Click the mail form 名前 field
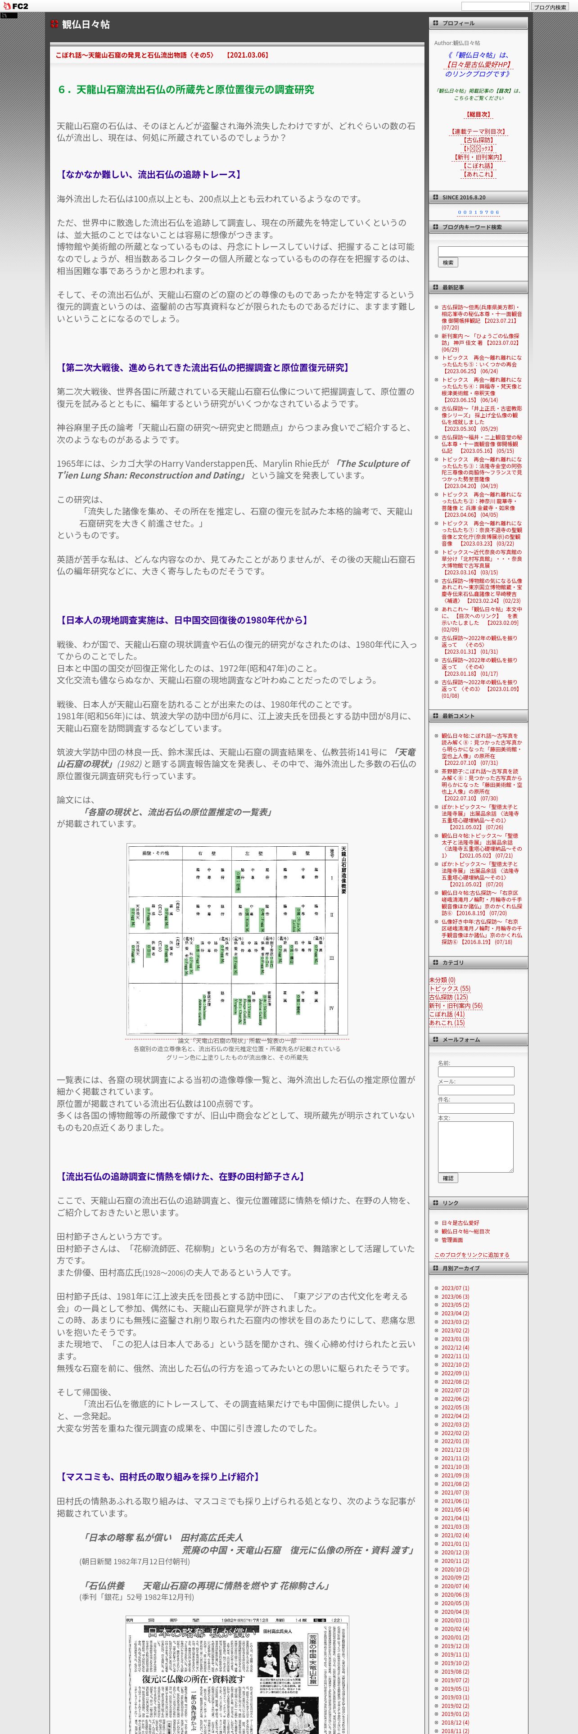The image size is (578, 1734). click(476, 1072)
